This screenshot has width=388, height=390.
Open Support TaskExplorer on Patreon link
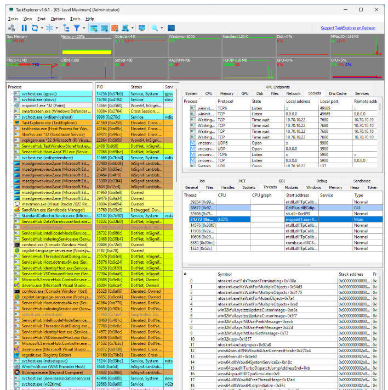348,28
